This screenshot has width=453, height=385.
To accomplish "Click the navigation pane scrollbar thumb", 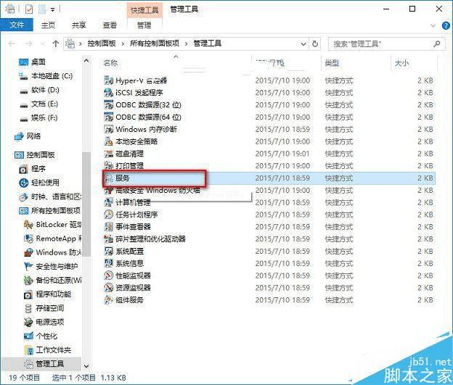I will [86, 204].
